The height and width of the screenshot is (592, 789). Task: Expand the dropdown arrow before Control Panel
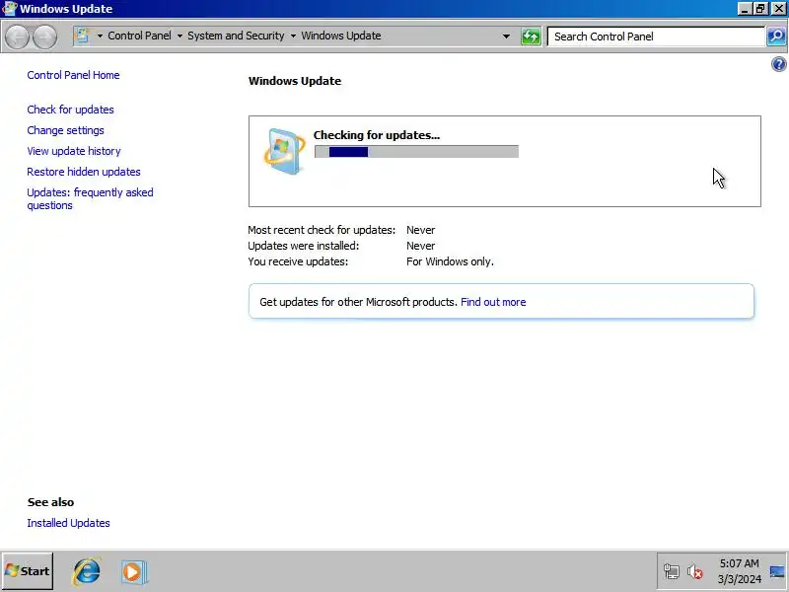100,37
